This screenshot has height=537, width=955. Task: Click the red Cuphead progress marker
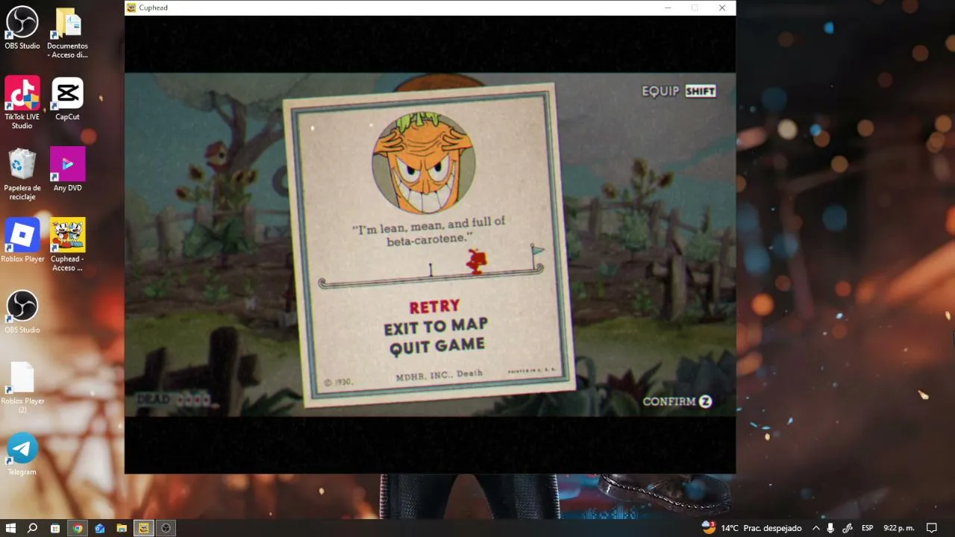coord(475,262)
